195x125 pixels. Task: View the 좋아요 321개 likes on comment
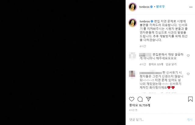point(156,64)
